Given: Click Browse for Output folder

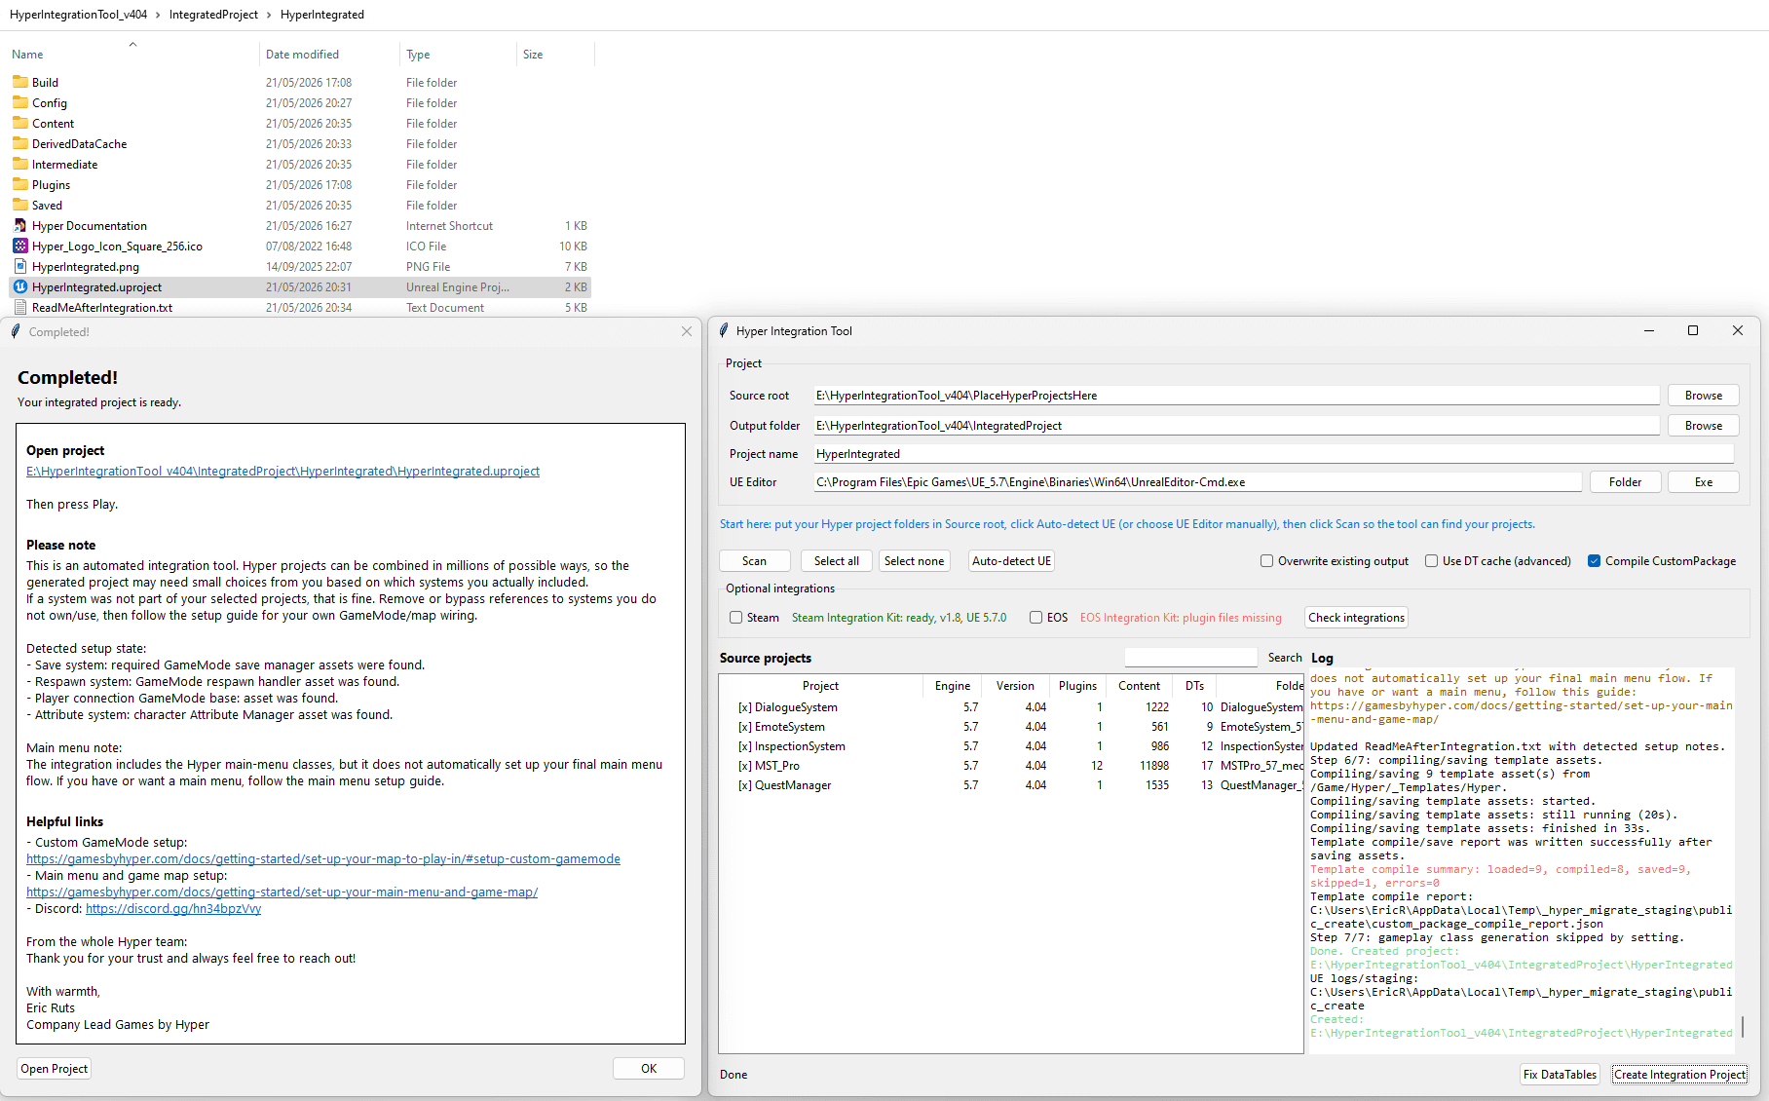Looking at the screenshot, I should (x=1703, y=426).
